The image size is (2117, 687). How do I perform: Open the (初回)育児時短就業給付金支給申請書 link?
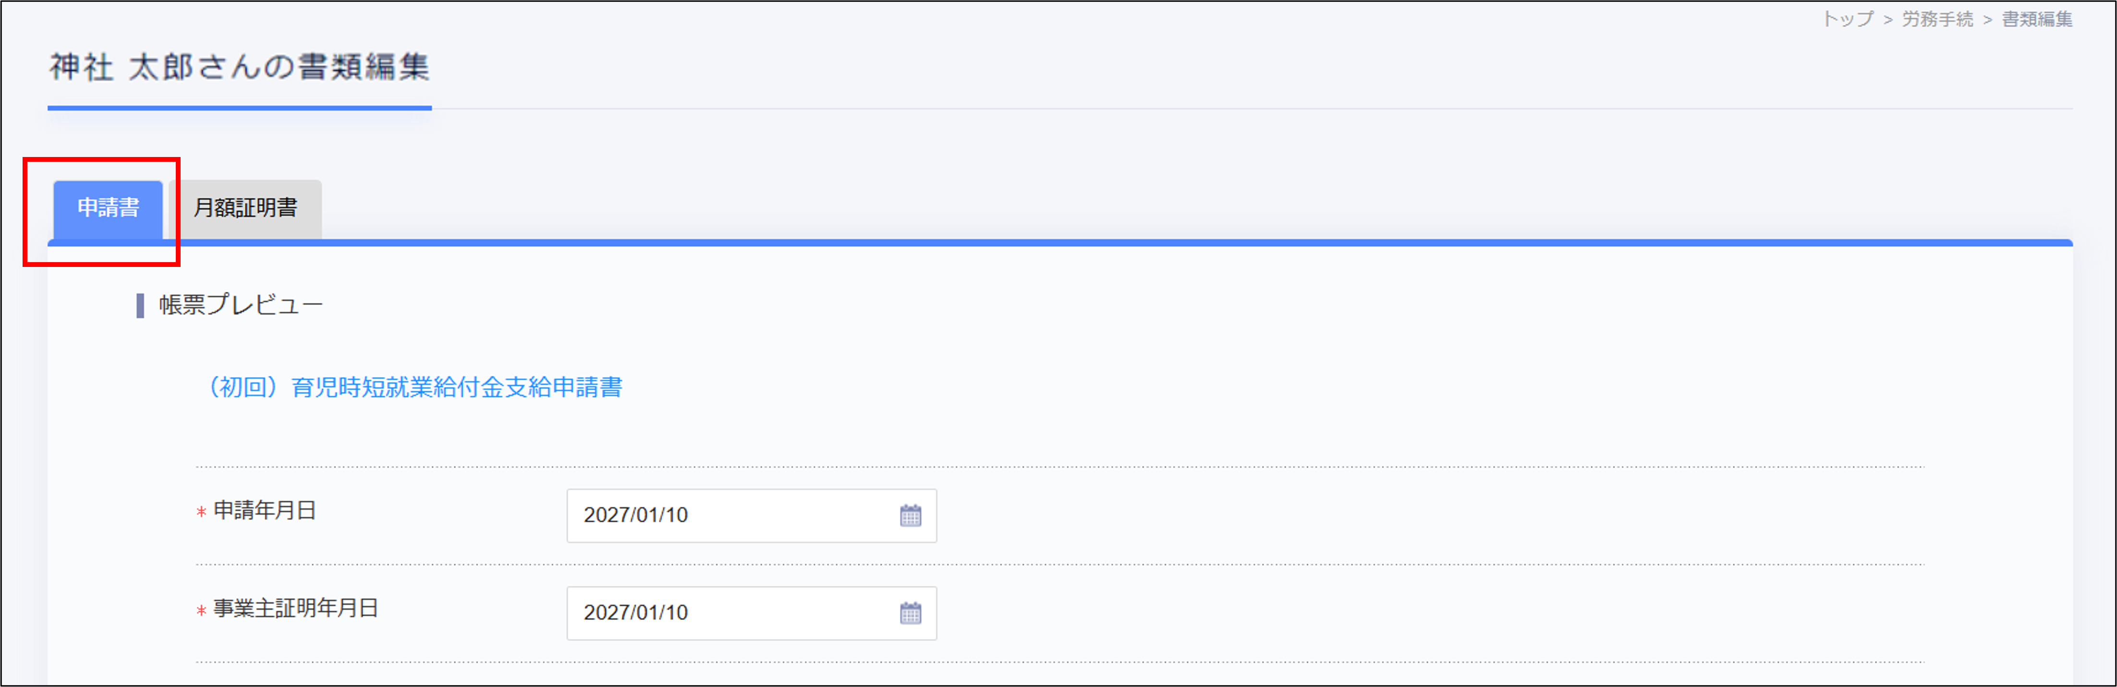(x=416, y=387)
